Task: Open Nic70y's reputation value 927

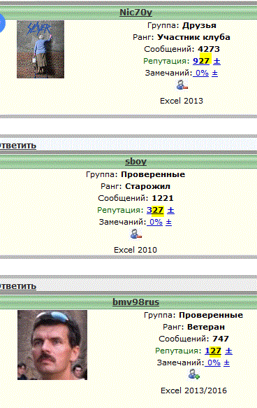Action: pyautogui.click(x=201, y=61)
